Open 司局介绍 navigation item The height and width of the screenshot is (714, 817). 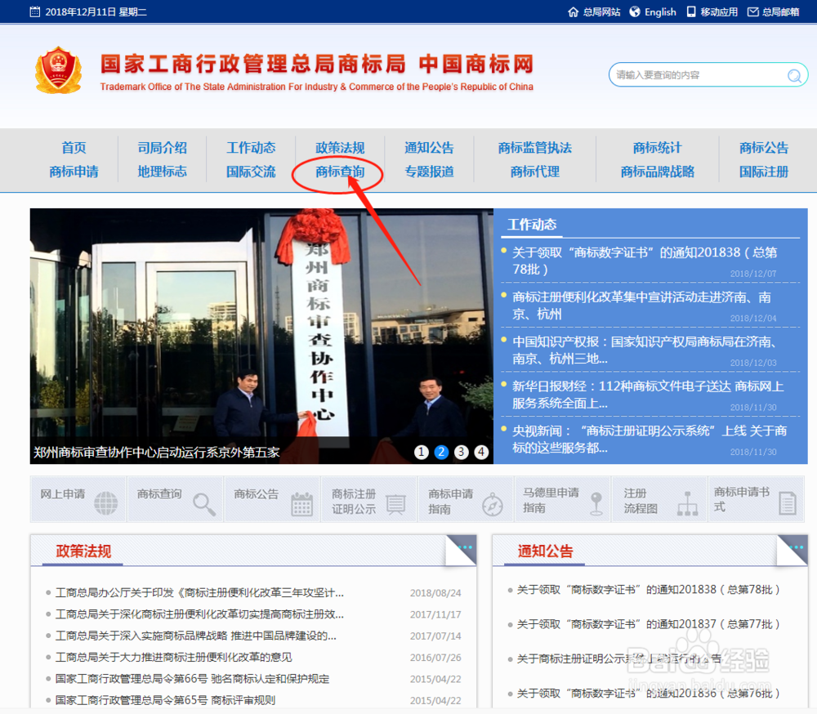[x=162, y=148]
